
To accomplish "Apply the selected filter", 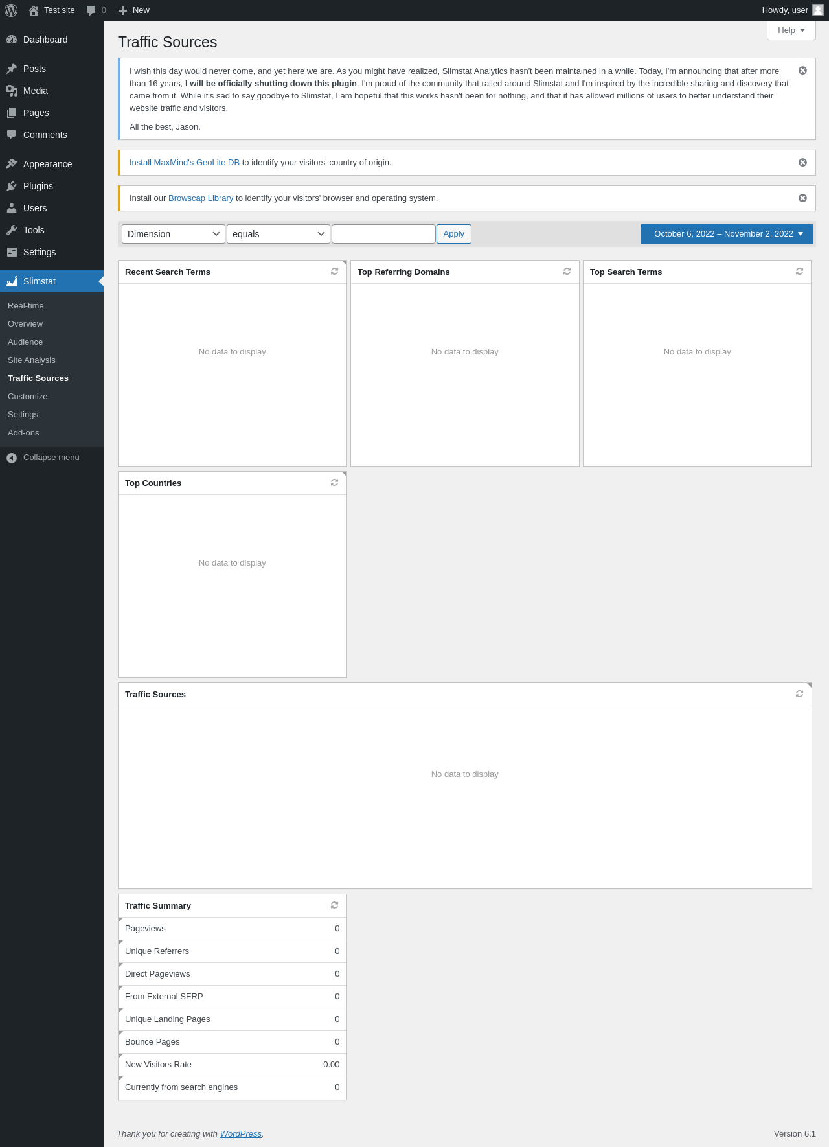I will pyautogui.click(x=454, y=234).
